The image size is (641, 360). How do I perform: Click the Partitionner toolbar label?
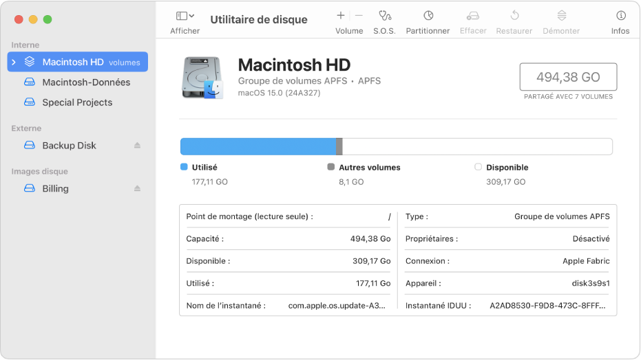[428, 31]
